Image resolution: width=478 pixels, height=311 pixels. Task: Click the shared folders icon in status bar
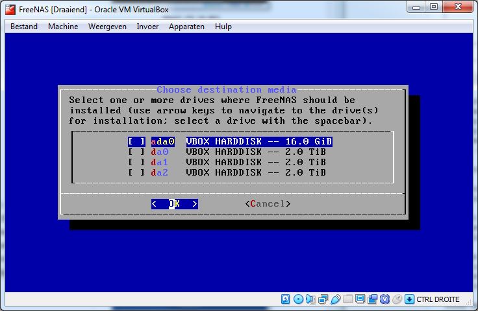(x=347, y=299)
